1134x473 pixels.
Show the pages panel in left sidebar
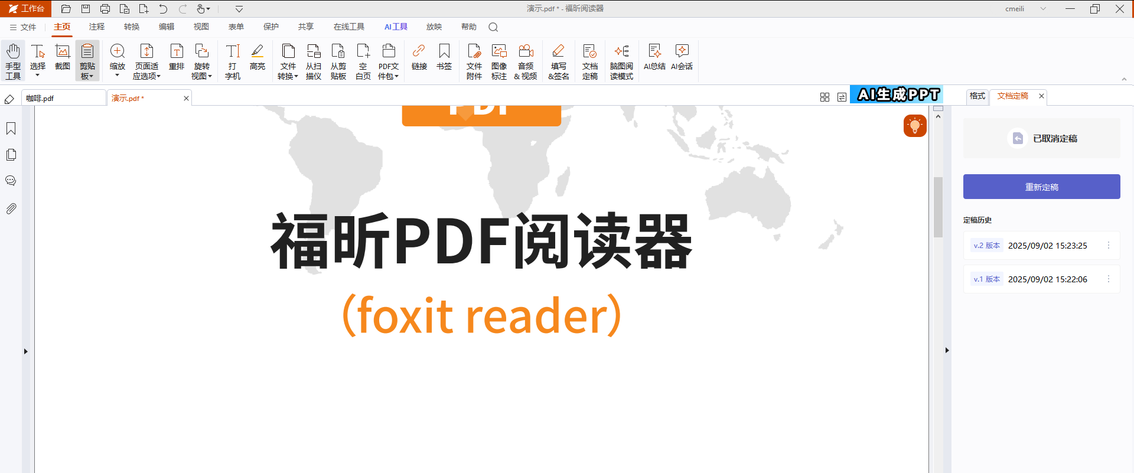[x=11, y=155]
